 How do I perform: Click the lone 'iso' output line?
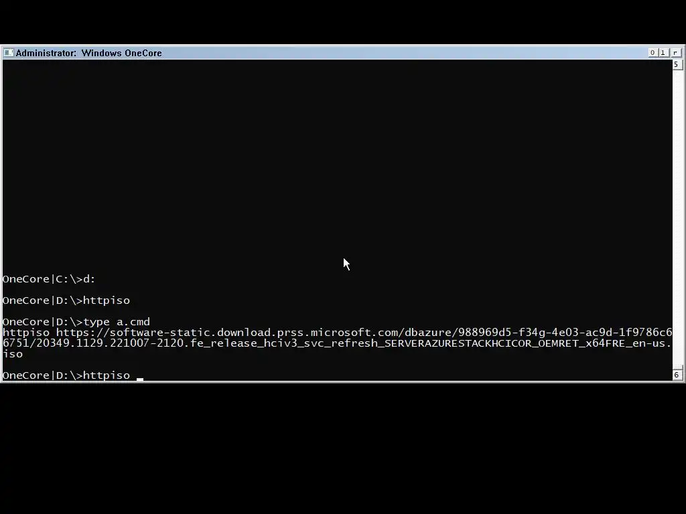pos(12,354)
